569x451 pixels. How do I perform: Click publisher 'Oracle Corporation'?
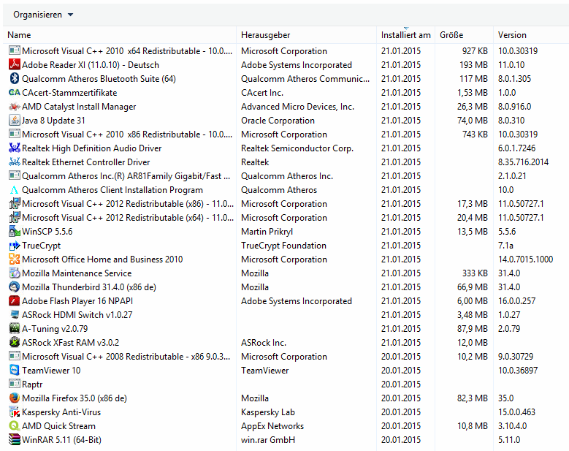278,121
